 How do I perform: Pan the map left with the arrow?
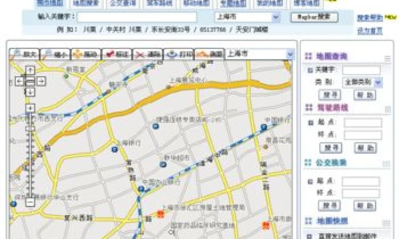point(19,81)
